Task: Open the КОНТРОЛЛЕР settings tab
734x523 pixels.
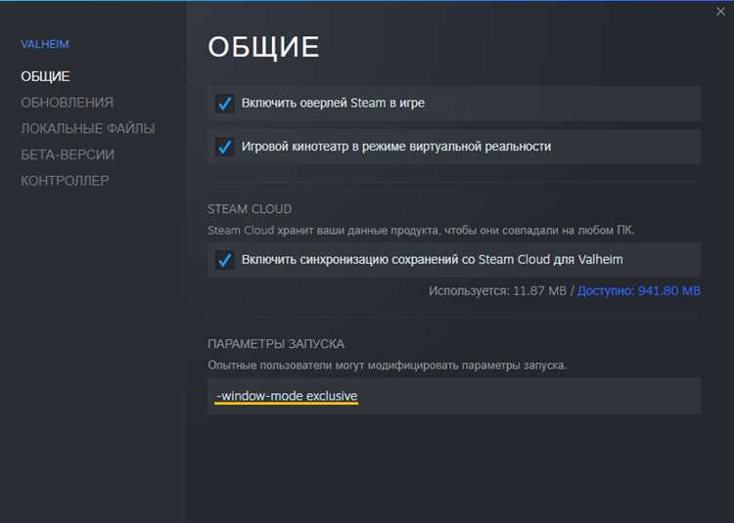Action: pos(65,181)
